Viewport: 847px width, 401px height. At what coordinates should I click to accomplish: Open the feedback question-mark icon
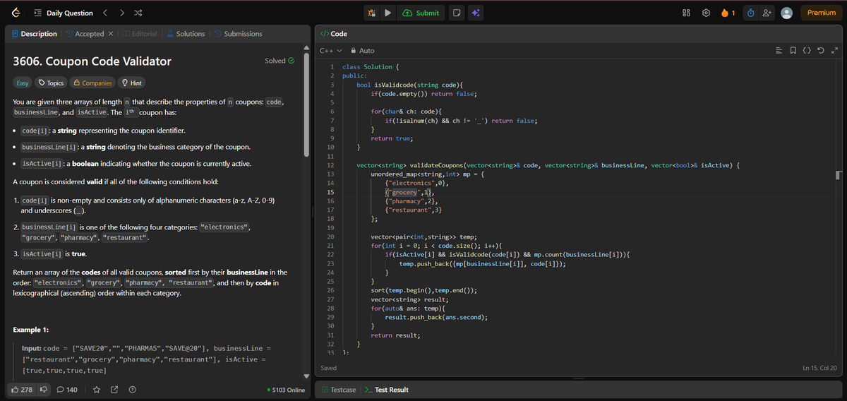(132, 390)
